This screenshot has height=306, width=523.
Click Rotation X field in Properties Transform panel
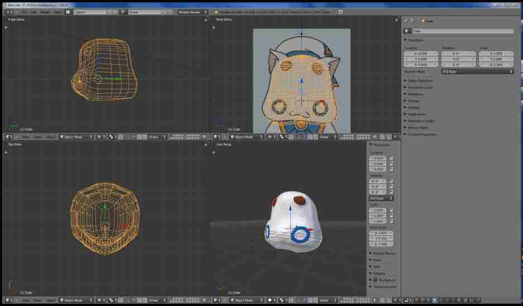[x=459, y=54]
